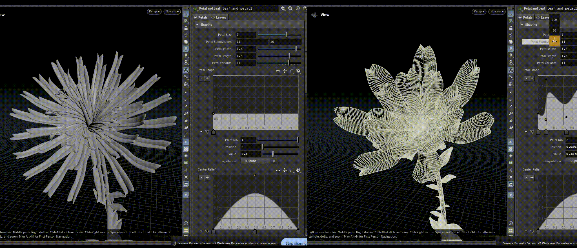Select the Leaves radio option in left panel
This screenshot has width=577, height=248.
click(x=219, y=17)
